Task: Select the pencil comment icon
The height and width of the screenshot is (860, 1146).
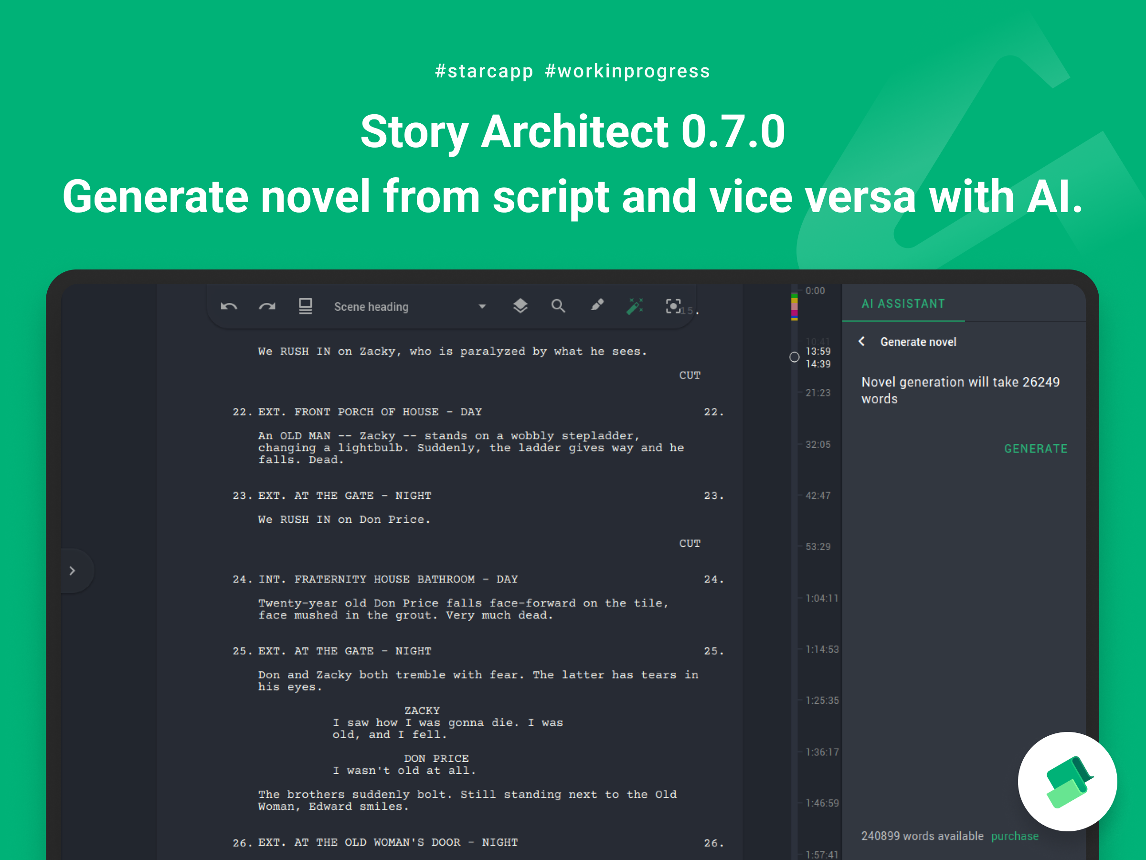Action: pos(597,305)
